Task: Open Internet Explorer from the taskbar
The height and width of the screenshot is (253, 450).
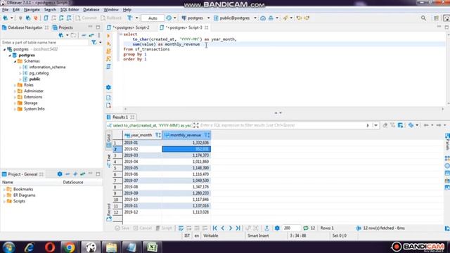Action: pos(30,247)
